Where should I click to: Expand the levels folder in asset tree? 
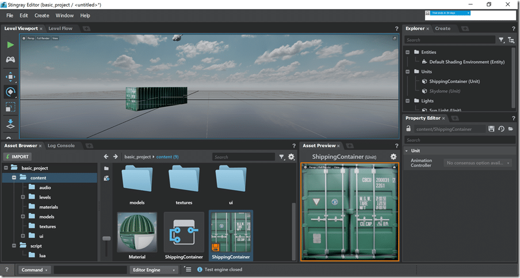[x=23, y=197]
